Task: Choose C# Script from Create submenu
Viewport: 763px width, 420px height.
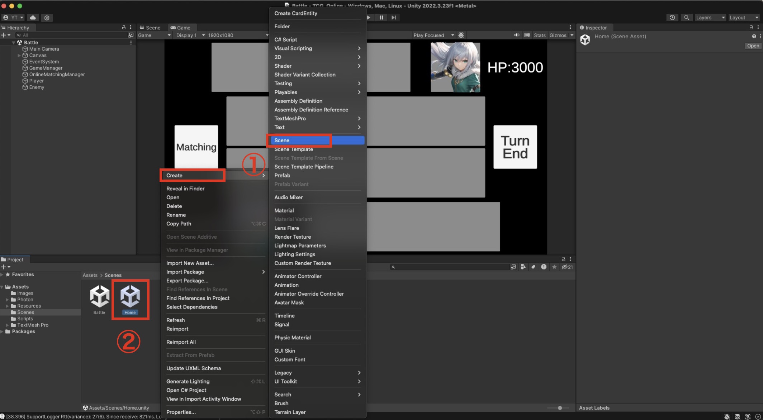Action: pyautogui.click(x=285, y=39)
